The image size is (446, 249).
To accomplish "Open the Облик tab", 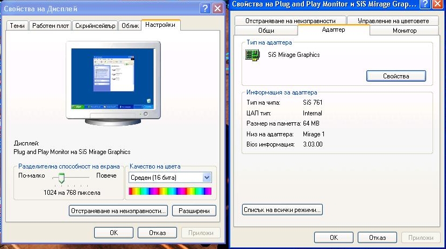I will pos(130,26).
